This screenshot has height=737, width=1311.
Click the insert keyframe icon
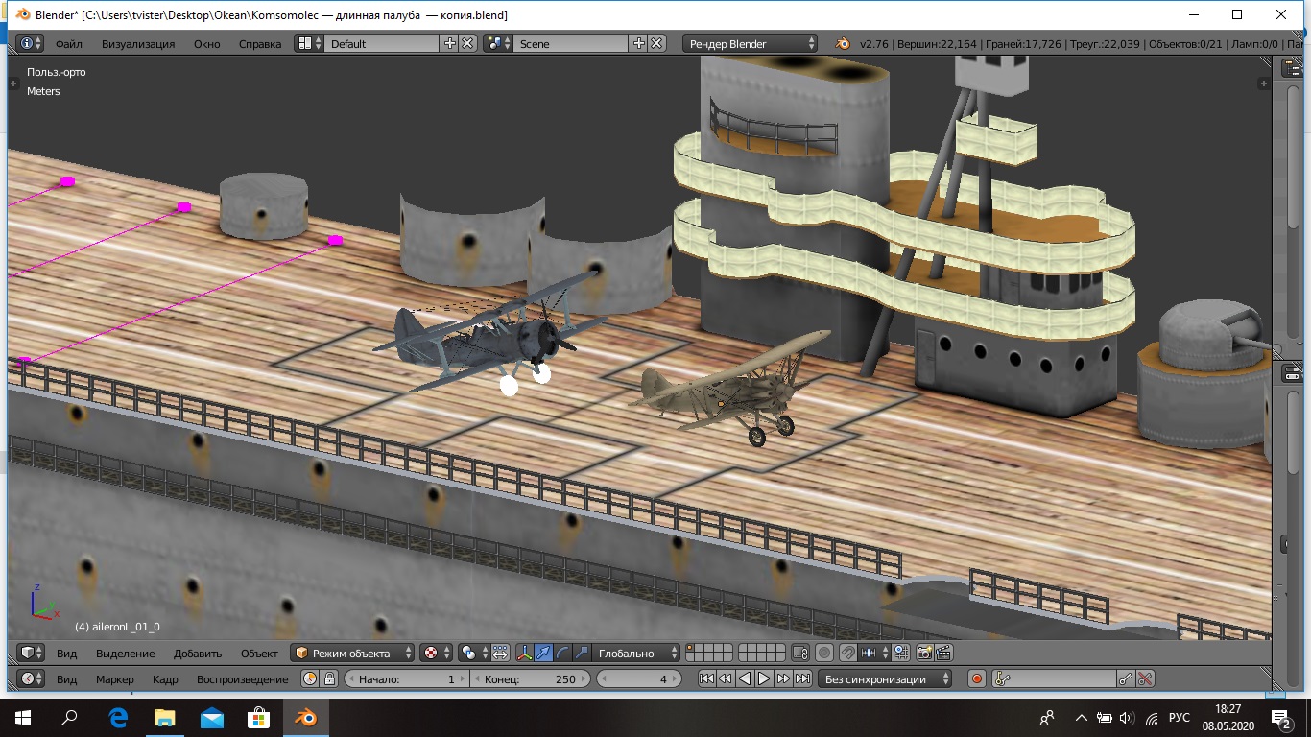click(1126, 678)
